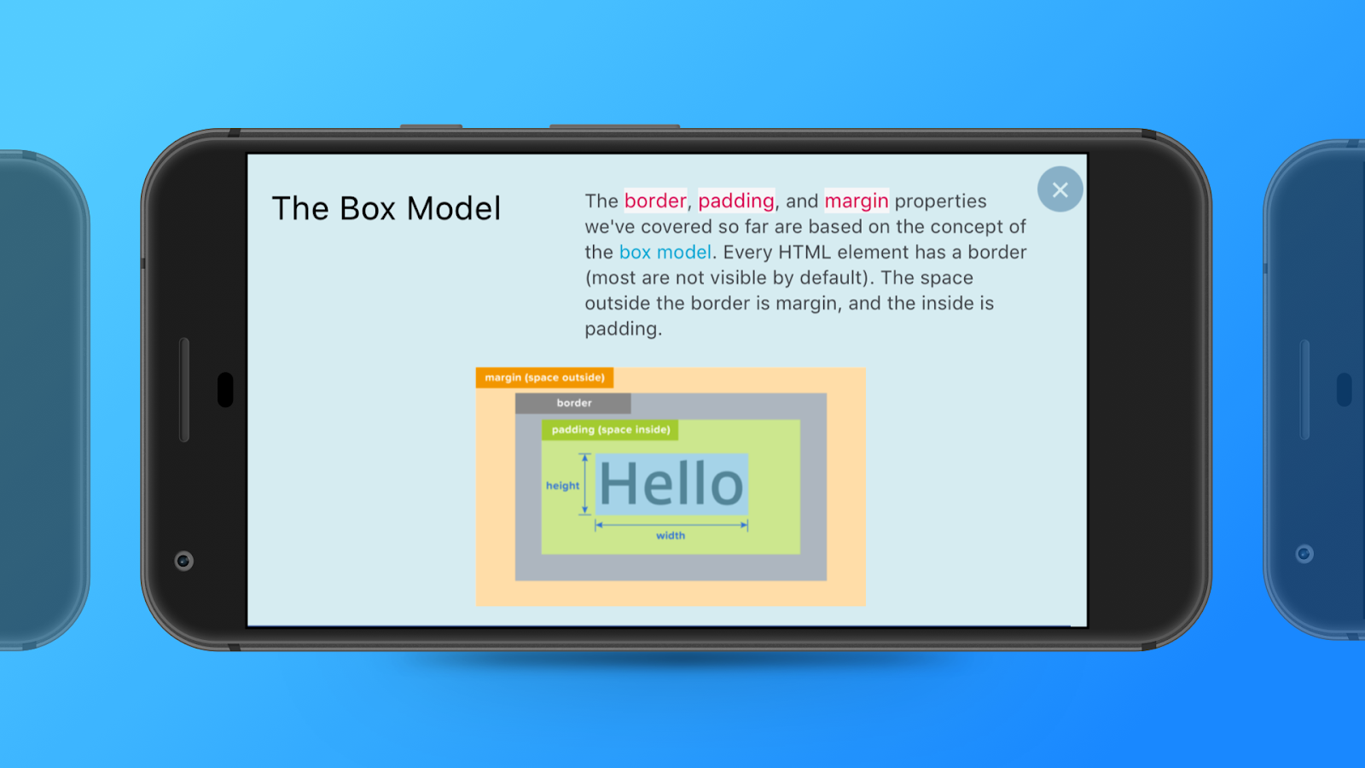The image size is (1365, 768).
Task: Click the 'Hello' content box
Action: tap(671, 484)
